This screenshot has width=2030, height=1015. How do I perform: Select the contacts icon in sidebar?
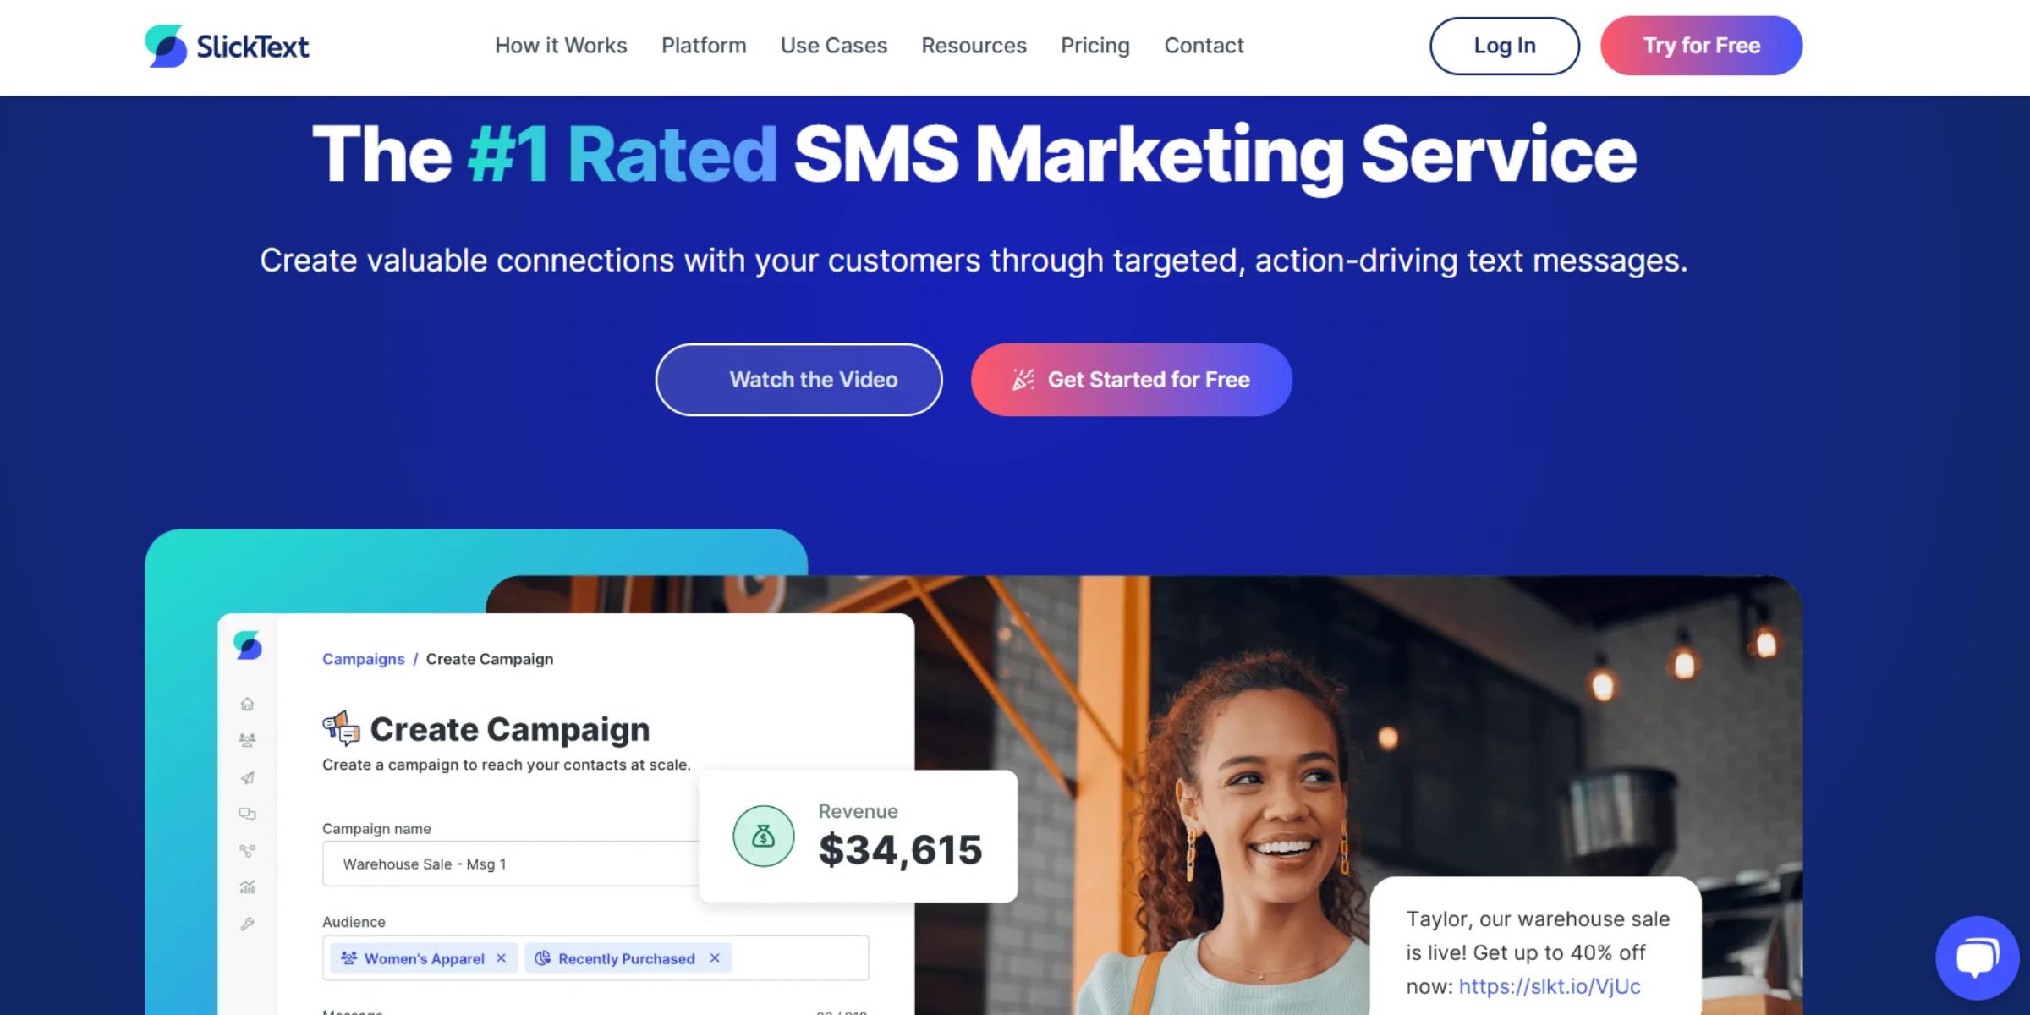coord(247,740)
